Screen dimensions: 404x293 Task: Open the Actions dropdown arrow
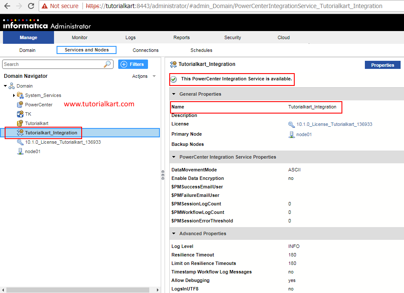pos(154,76)
